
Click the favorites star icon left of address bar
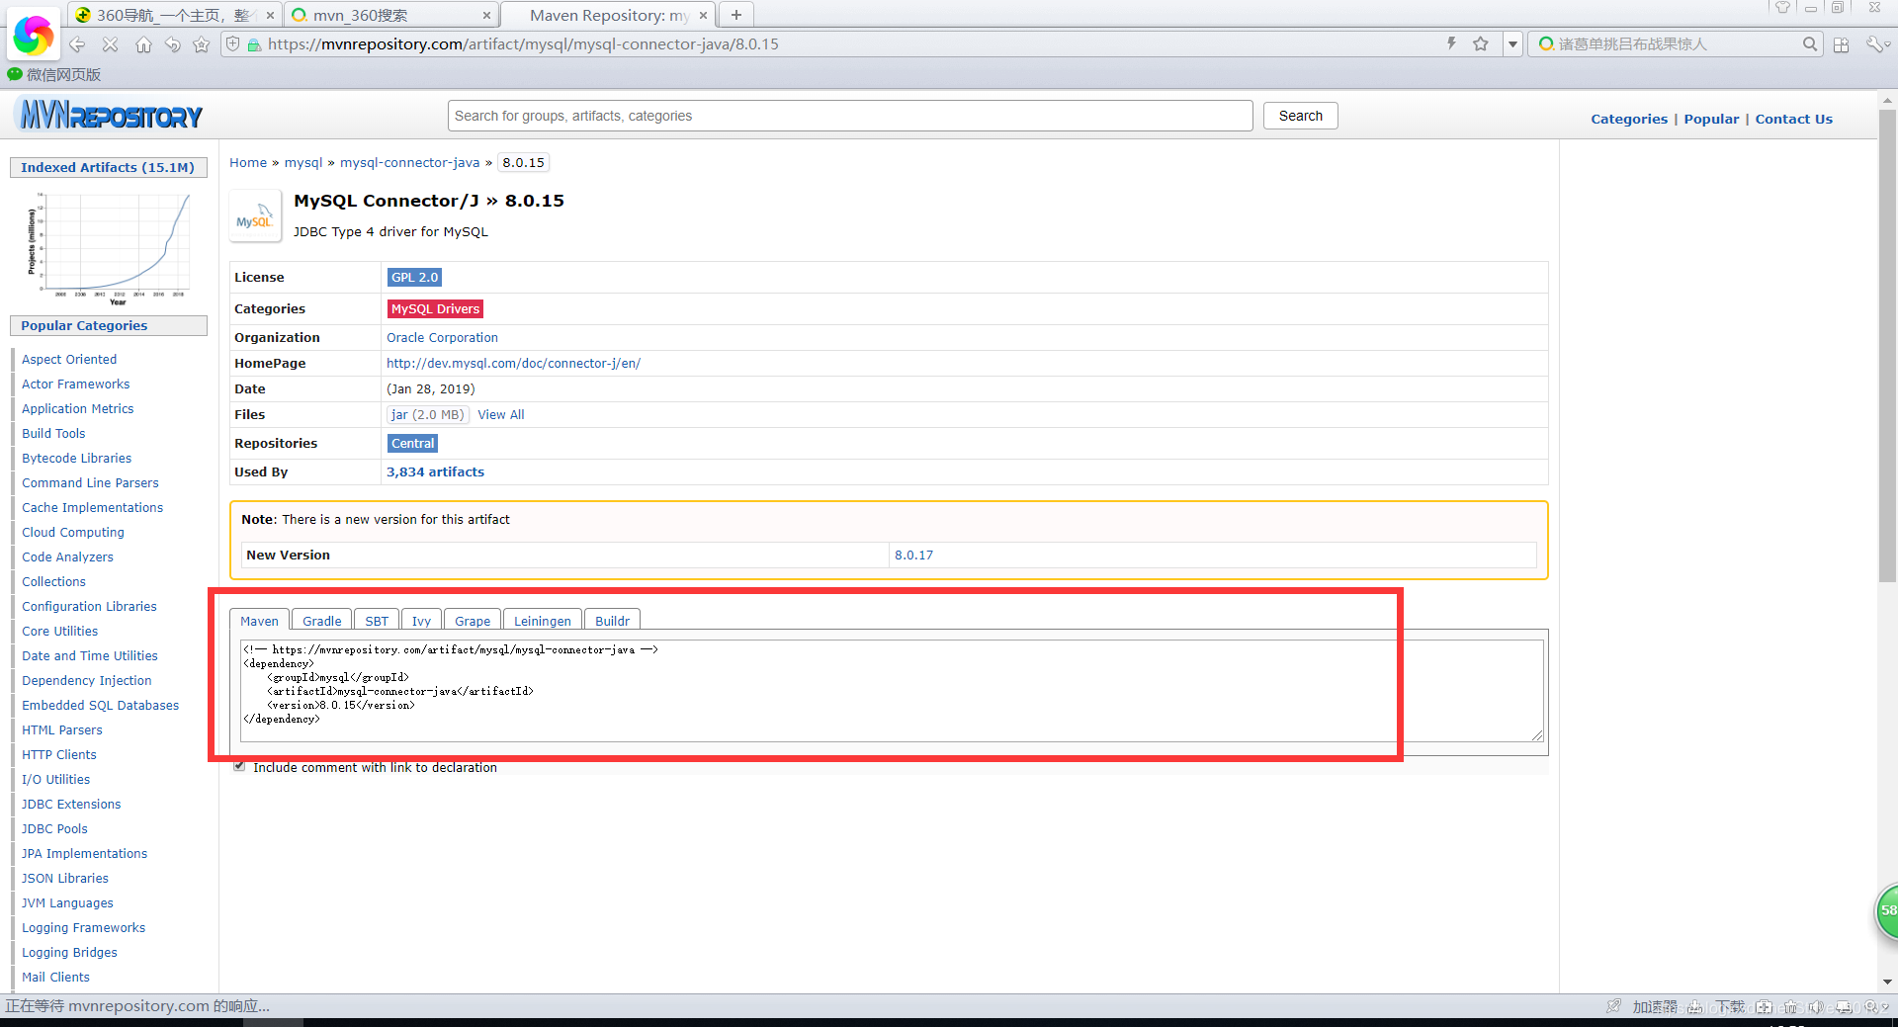point(202,44)
